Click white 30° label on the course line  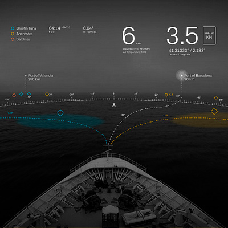[x=123, y=115]
